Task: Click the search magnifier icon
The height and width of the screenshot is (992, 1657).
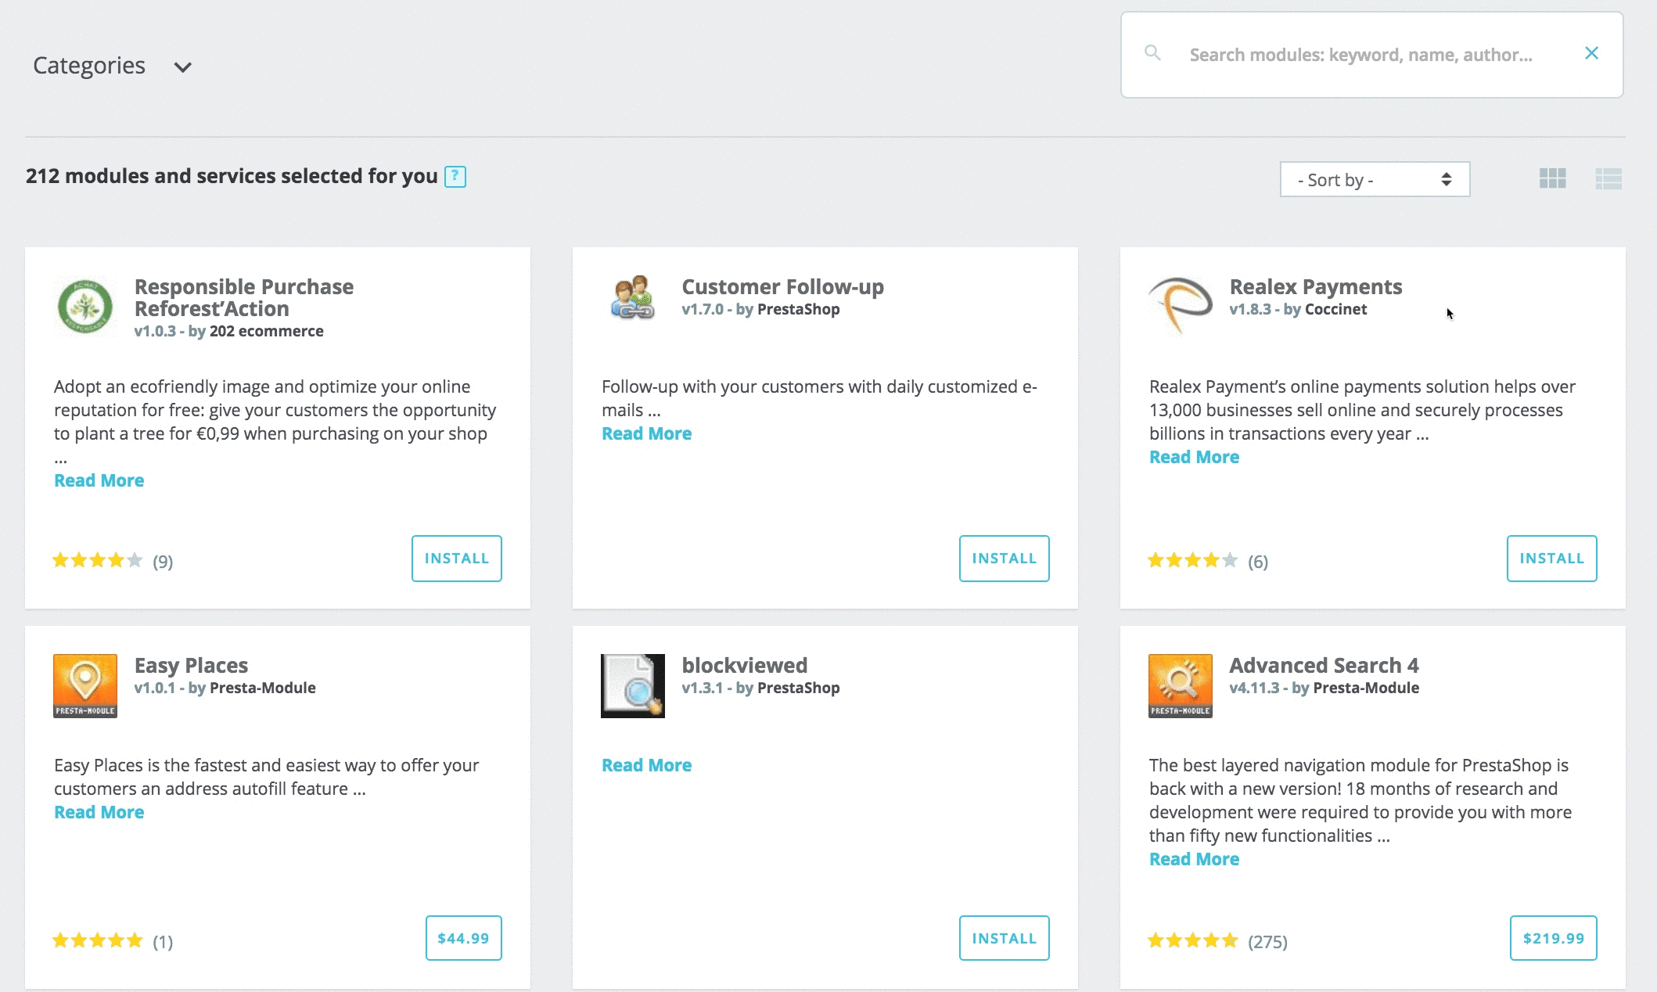Action: pyautogui.click(x=1152, y=53)
